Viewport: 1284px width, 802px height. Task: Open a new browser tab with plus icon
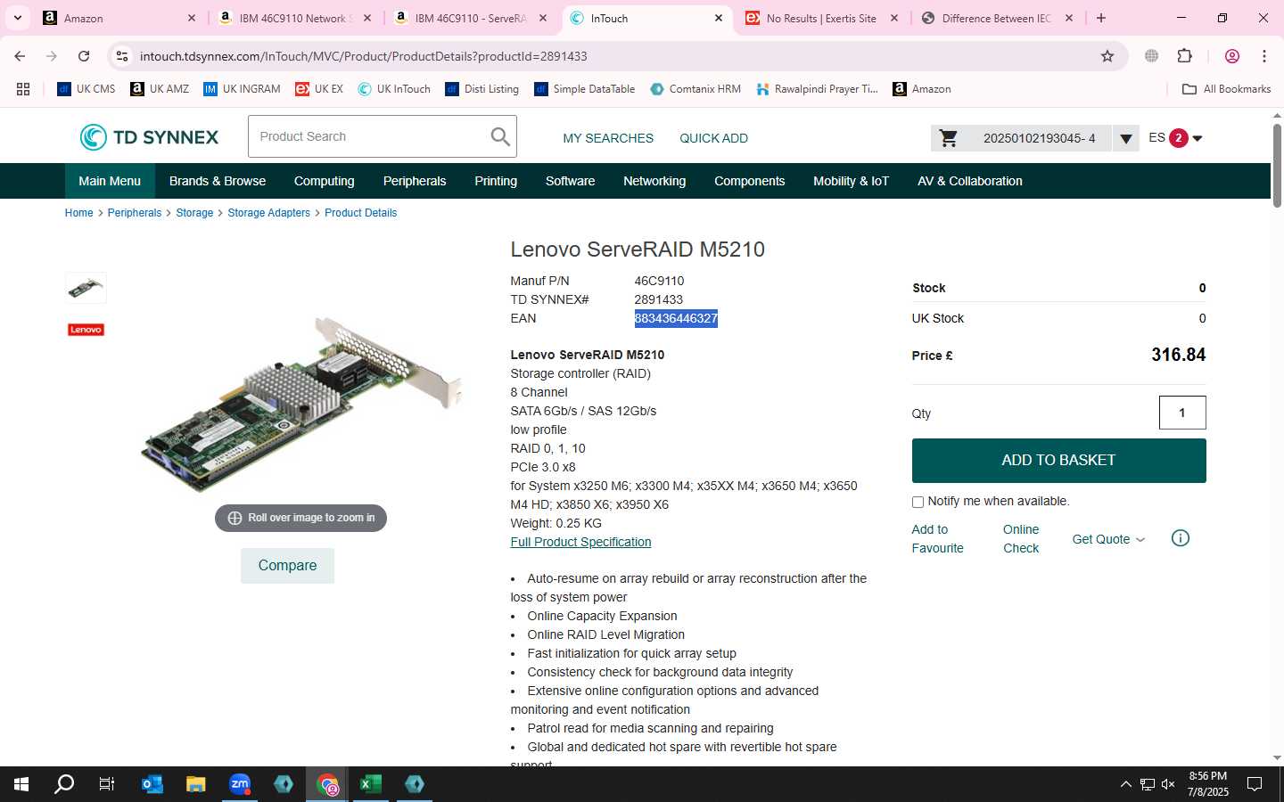click(1101, 18)
